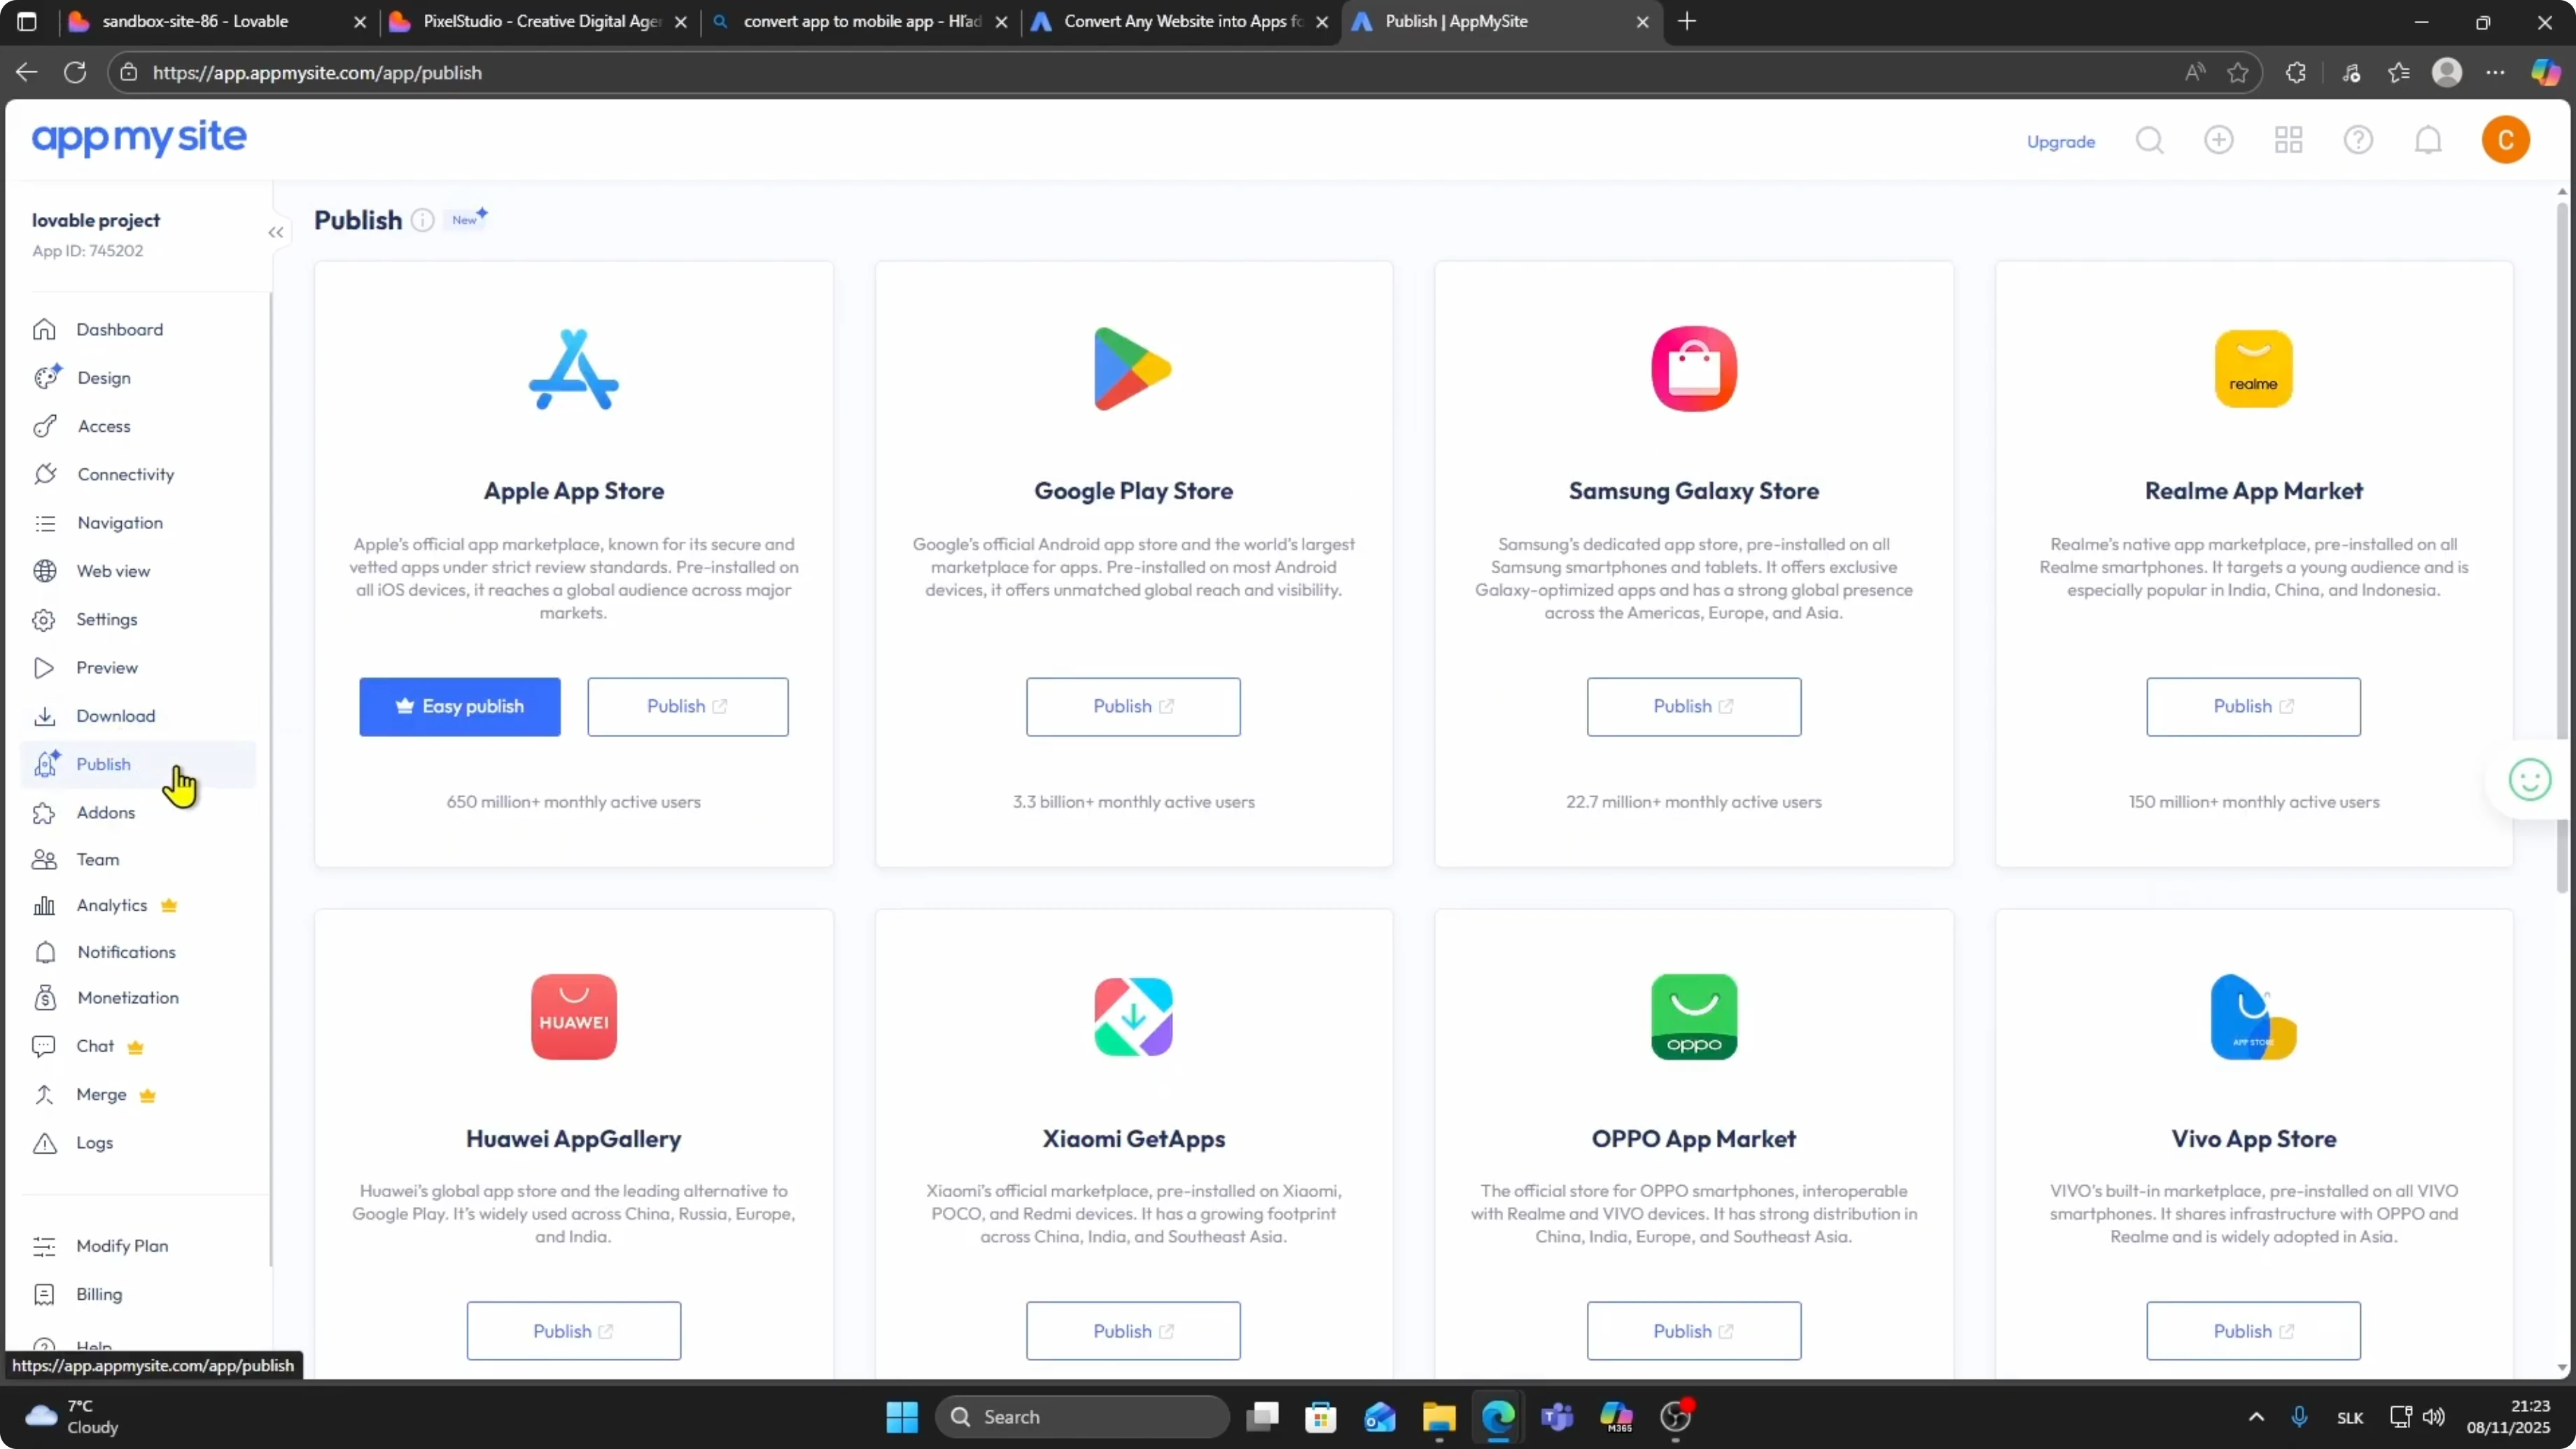Click the Settings gear icon in sidebar
Image resolution: width=2576 pixels, height=1449 pixels.
(44, 619)
